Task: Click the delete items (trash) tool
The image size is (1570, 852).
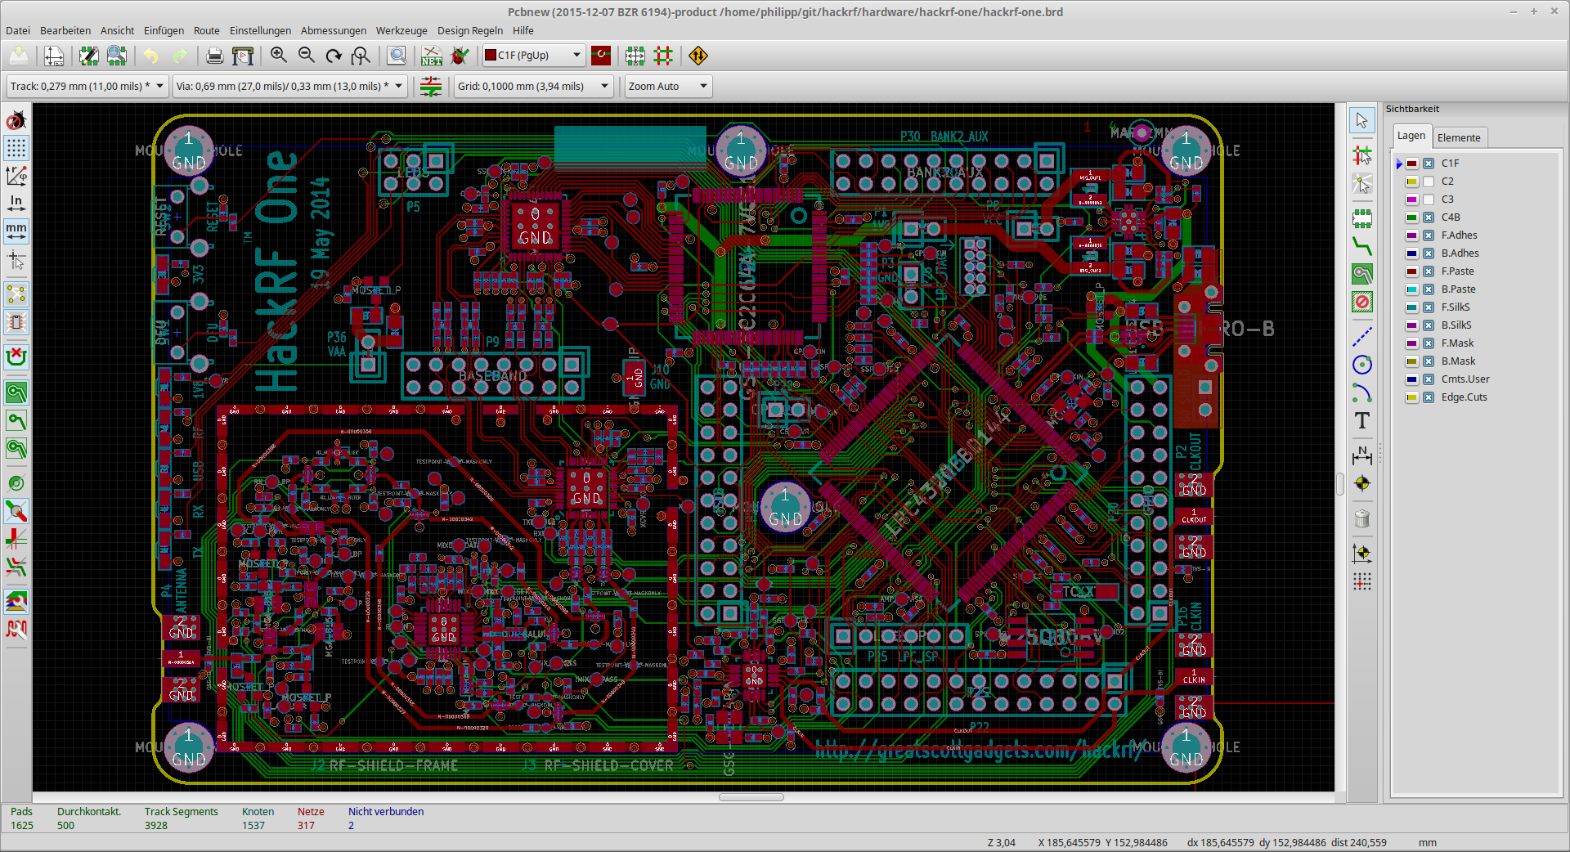Action: pyautogui.click(x=1361, y=518)
